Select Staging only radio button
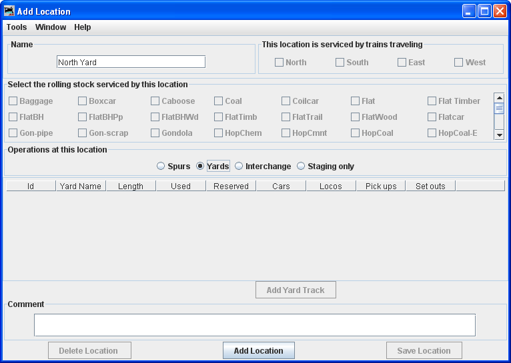This screenshot has width=511, height=363. click(301, 167)
